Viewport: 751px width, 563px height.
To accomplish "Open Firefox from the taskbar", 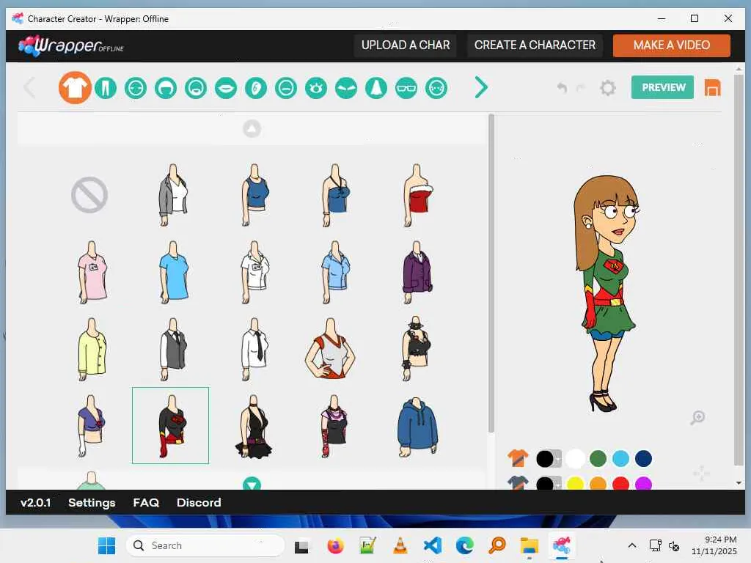I will tap(335, 545).
